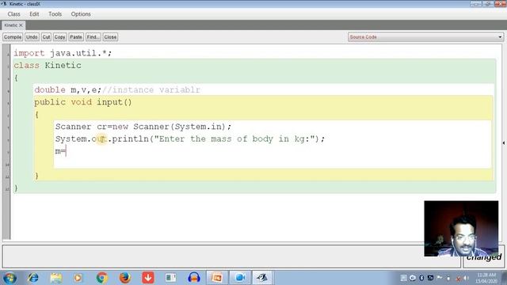Switch to the PowerPoint taskbar window
The height and width of the screenshot is (285, 507).
[x=216, y=278]
